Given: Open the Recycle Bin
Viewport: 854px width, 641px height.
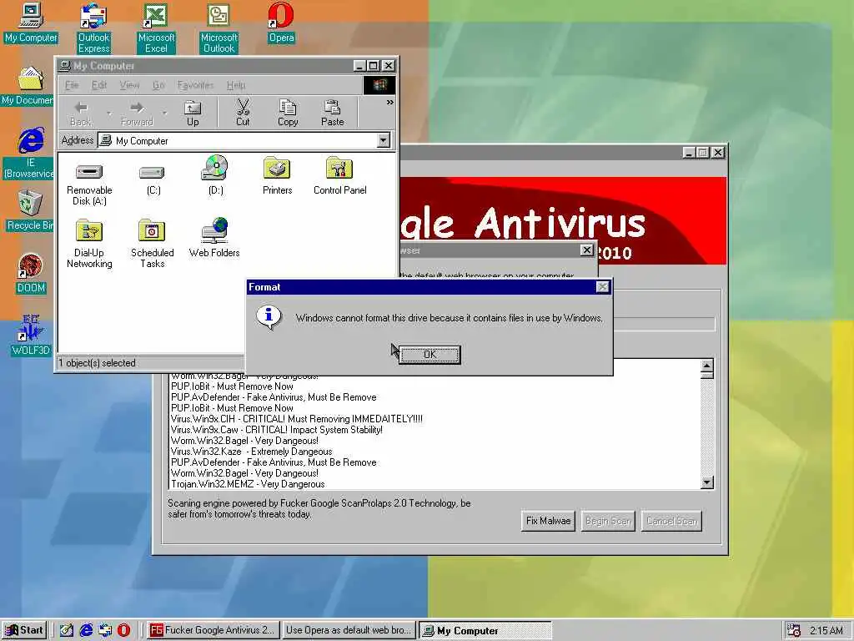Looking at the screenshot, I should 29,211.
